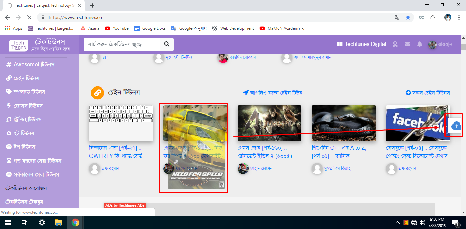
Task: Open টেকটিউনস আয়োজন sidebar link
Action: click(x=26, y=188)
